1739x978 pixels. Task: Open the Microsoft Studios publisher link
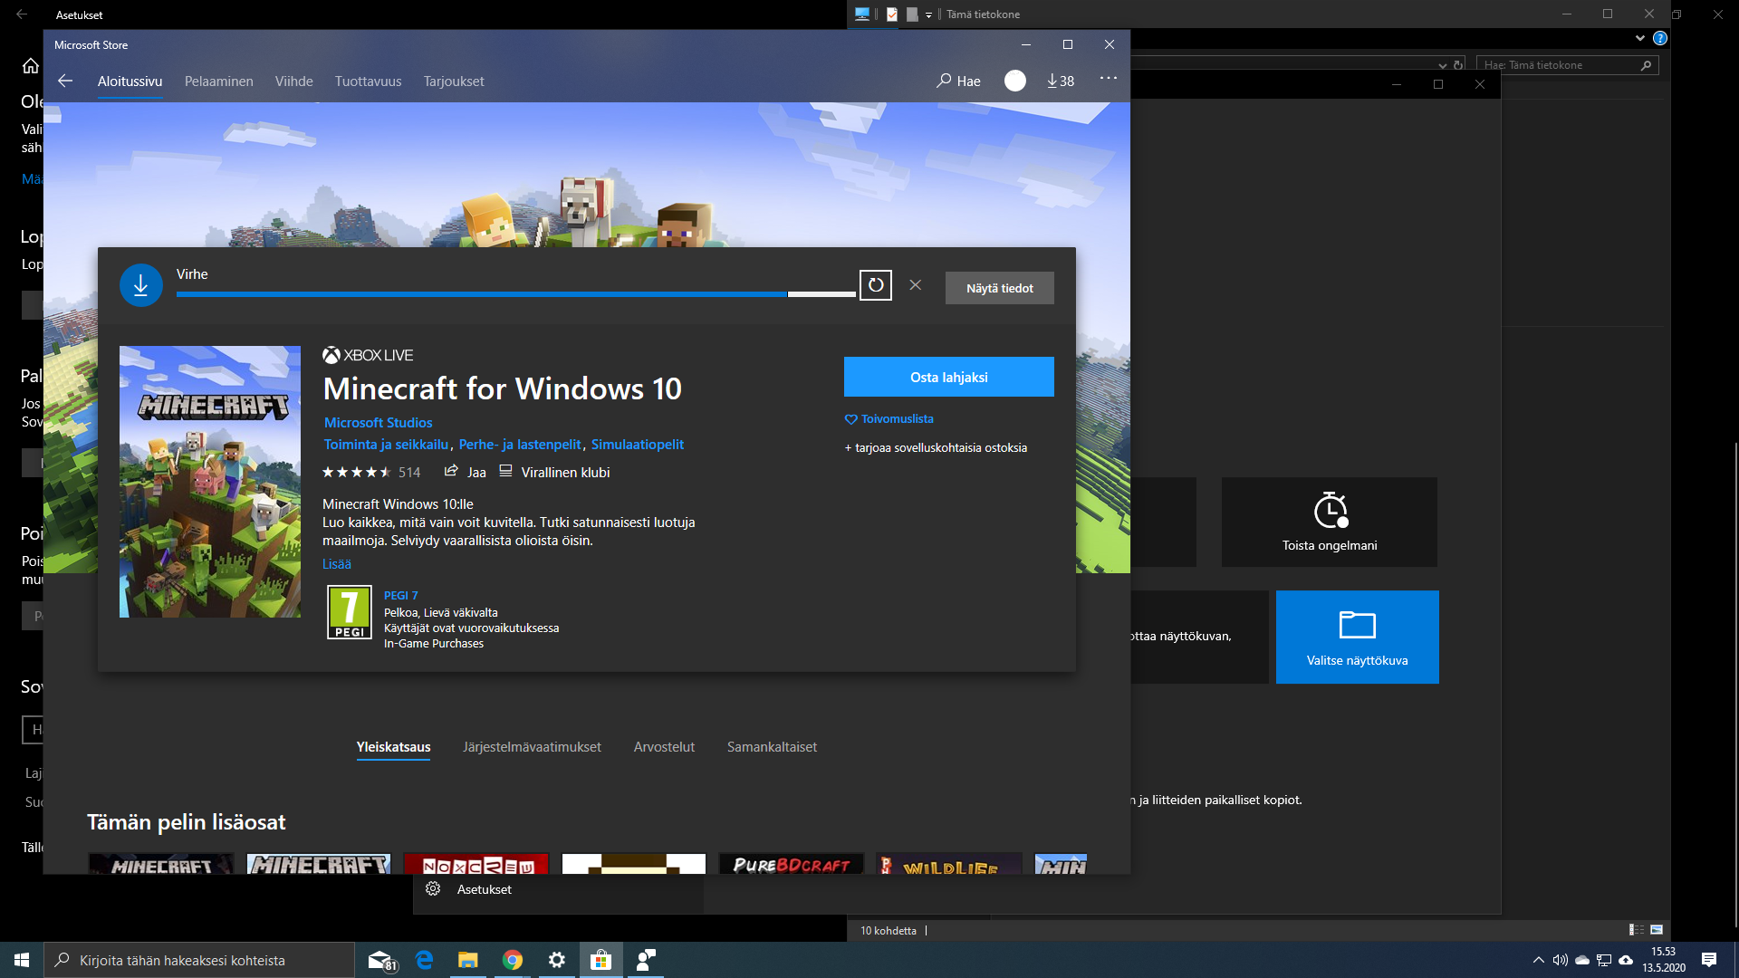pos(378,423)
